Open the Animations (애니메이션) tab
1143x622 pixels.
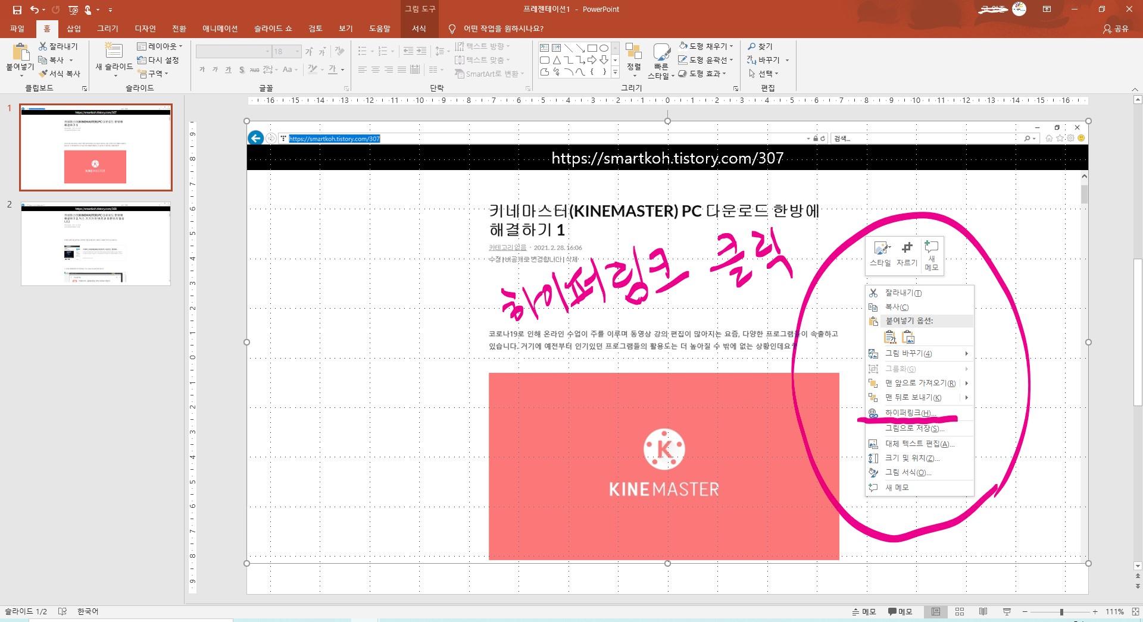pos(220,29)
